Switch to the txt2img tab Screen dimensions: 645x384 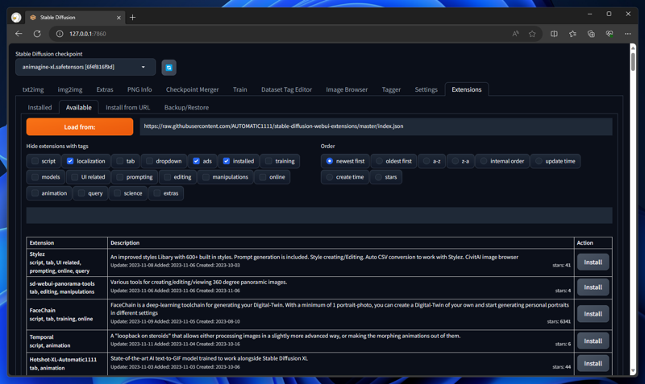33,89
